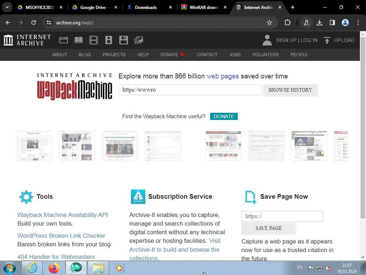Open Chrome Labs flask icon
This screenshot has width=366, height=275.
click(x=306, y=23)
